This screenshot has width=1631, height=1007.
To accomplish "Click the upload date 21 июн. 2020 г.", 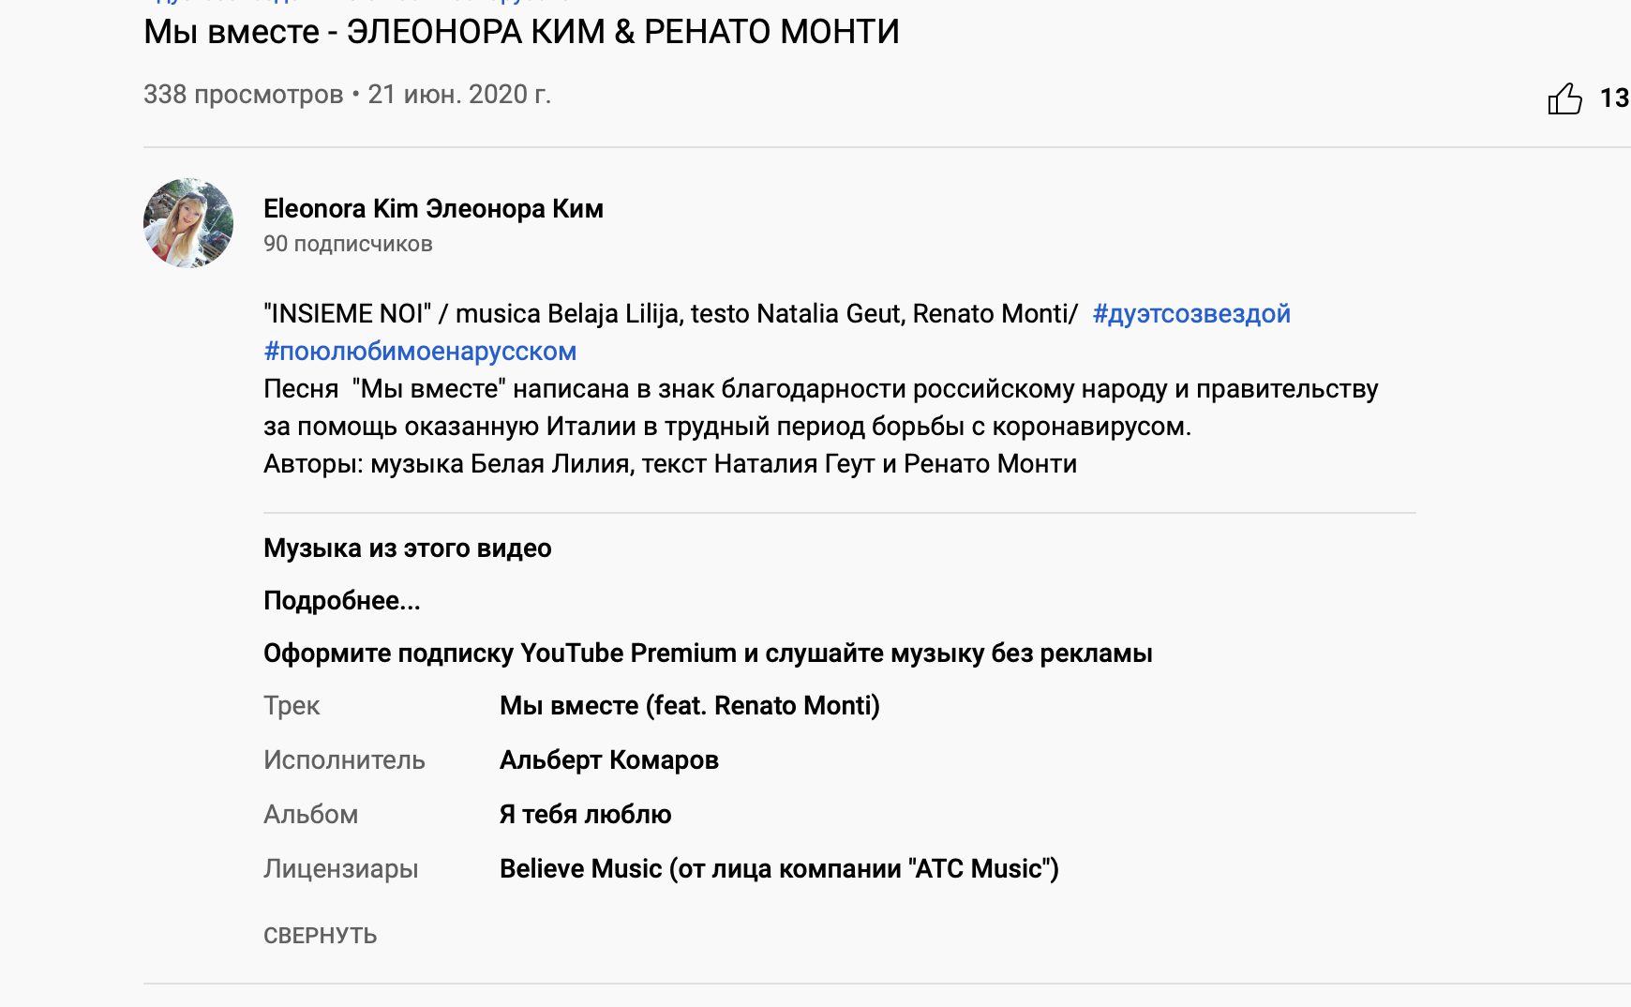I will coord(458,95).
